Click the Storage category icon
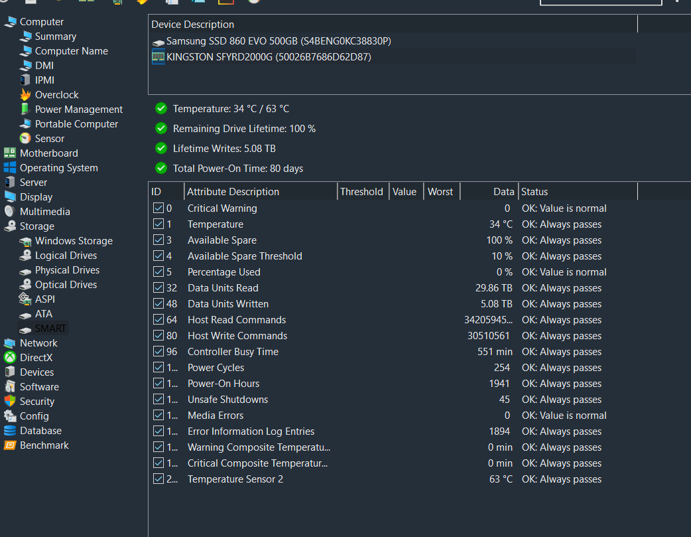The width and height of the screenshot is (691, 537). coord(10,226)
